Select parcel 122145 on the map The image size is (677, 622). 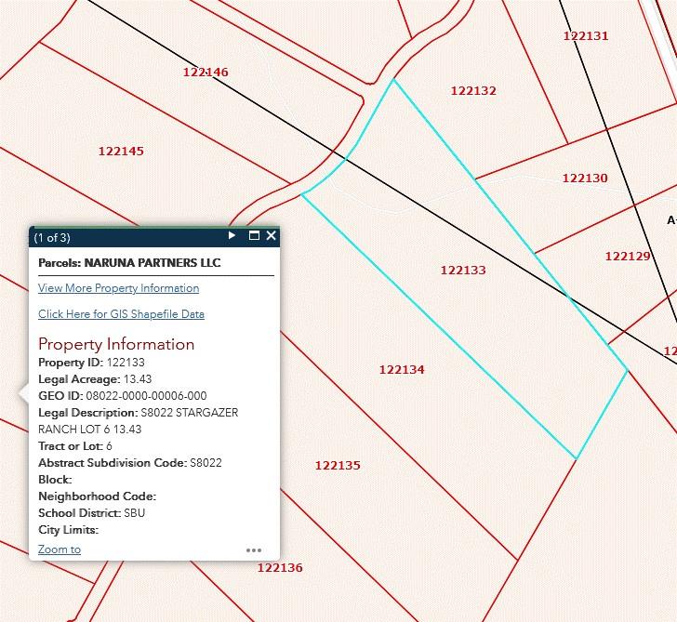(121, 152)
